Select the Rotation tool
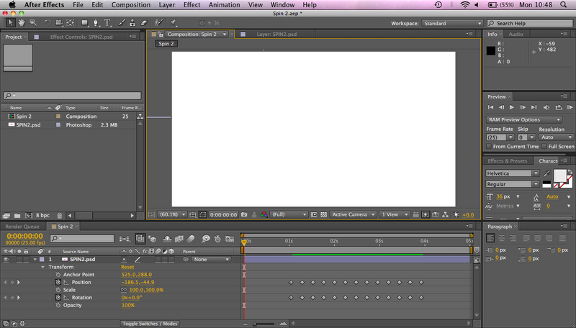The height and width of the screenshot is (328, 576). [x=48, y=23]
